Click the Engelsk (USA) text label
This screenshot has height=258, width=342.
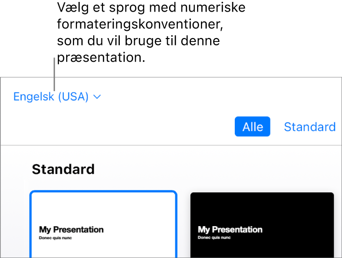[x=51, y=97]
